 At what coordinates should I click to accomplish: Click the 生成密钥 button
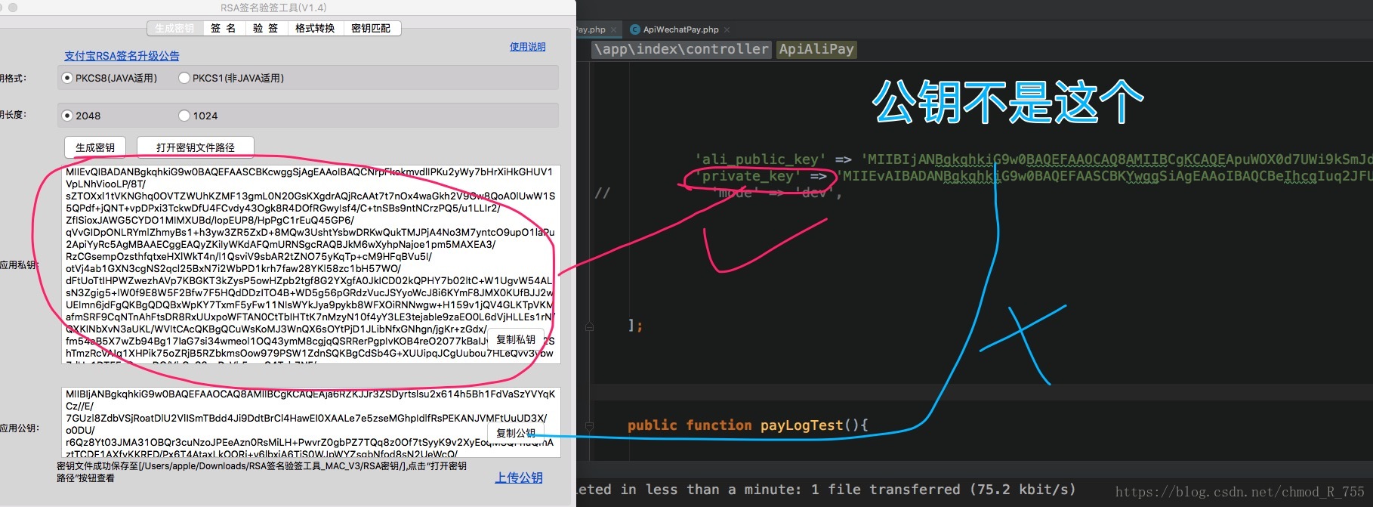[95, 147]
